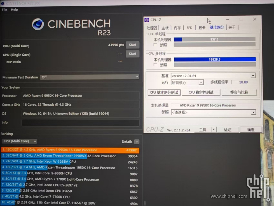
Task: Expand the benchmark Version 17.01.64 dropdown
Action: [253, 76]
